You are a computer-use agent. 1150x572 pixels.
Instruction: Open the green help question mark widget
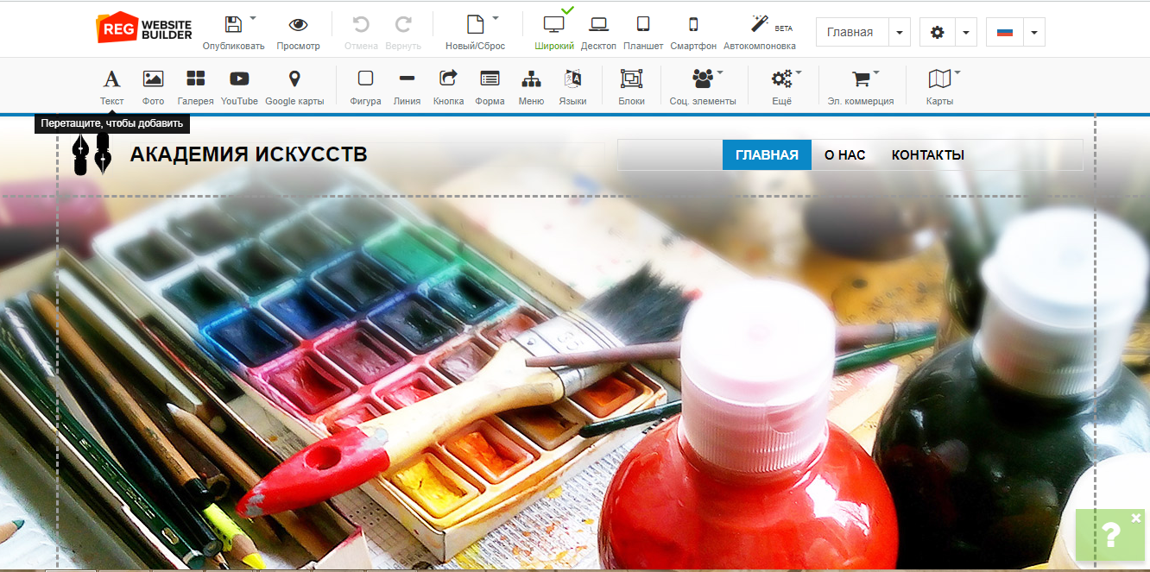(x=1111, y=536)
